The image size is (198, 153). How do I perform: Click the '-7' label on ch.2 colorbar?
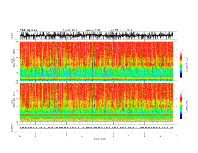click(x=184, y=119)
